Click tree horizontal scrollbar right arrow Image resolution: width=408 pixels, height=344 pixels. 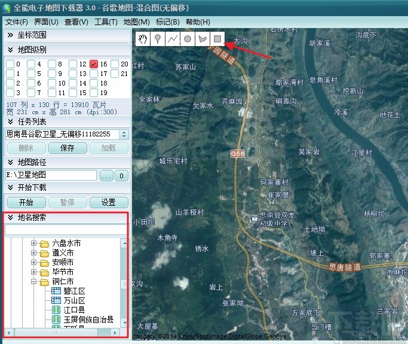click(x=115, y=333)
